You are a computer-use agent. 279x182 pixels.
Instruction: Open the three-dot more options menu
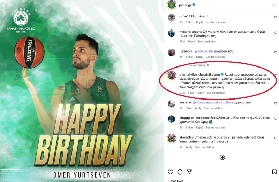(274, 5)
